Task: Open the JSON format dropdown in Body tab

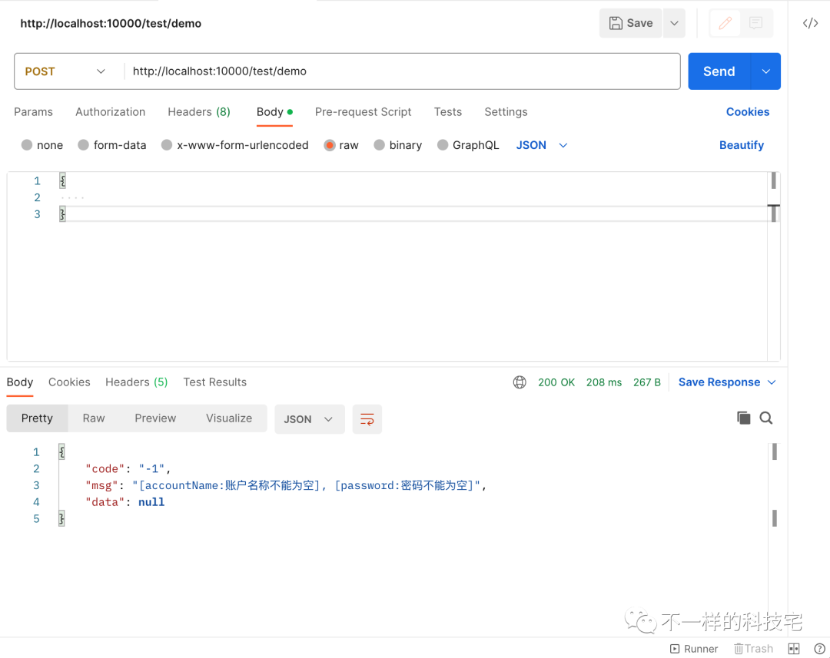Action: (x=542, y=144)
